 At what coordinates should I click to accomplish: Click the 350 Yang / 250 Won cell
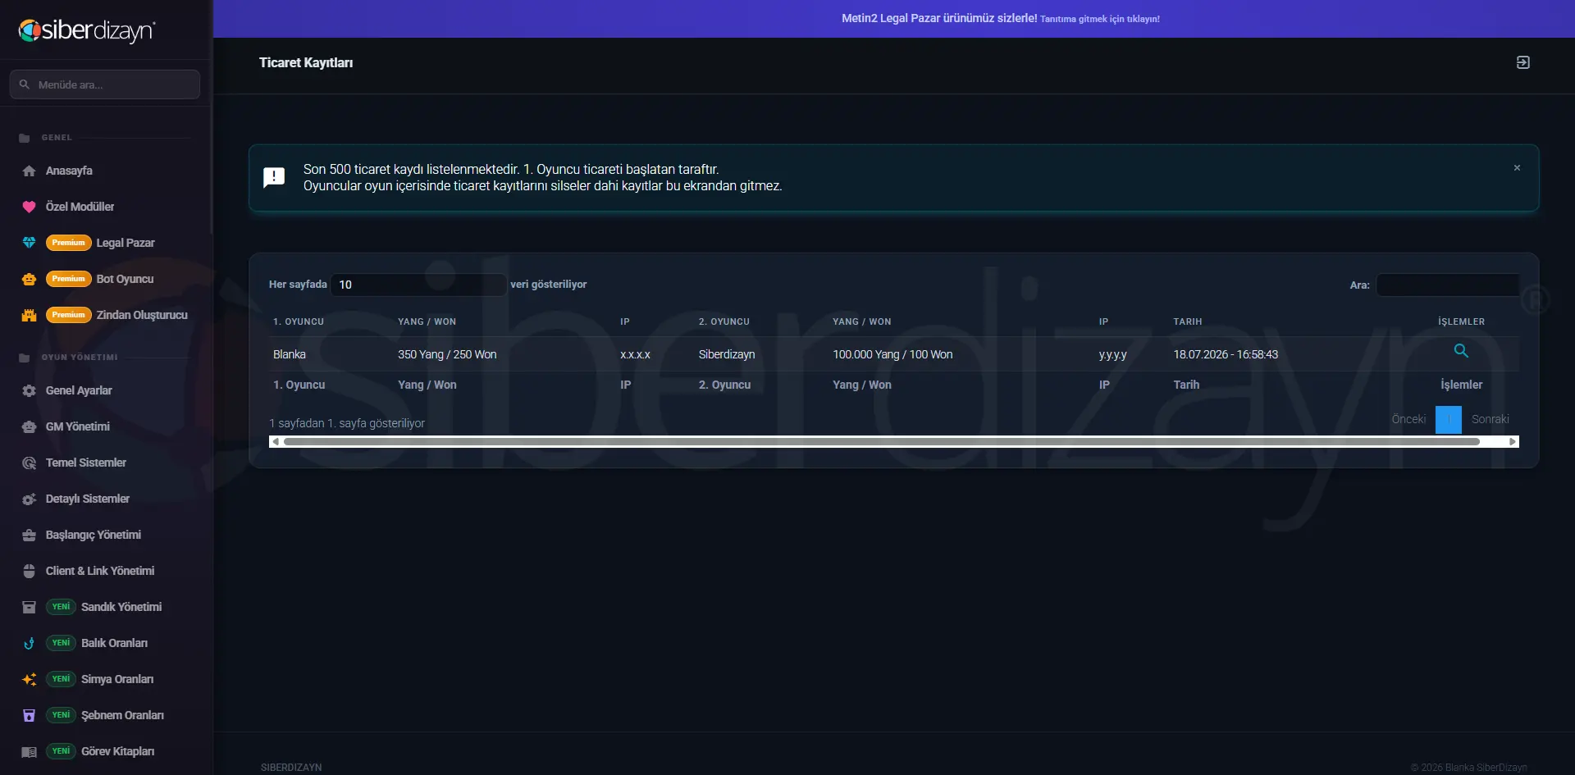(447, 354)
